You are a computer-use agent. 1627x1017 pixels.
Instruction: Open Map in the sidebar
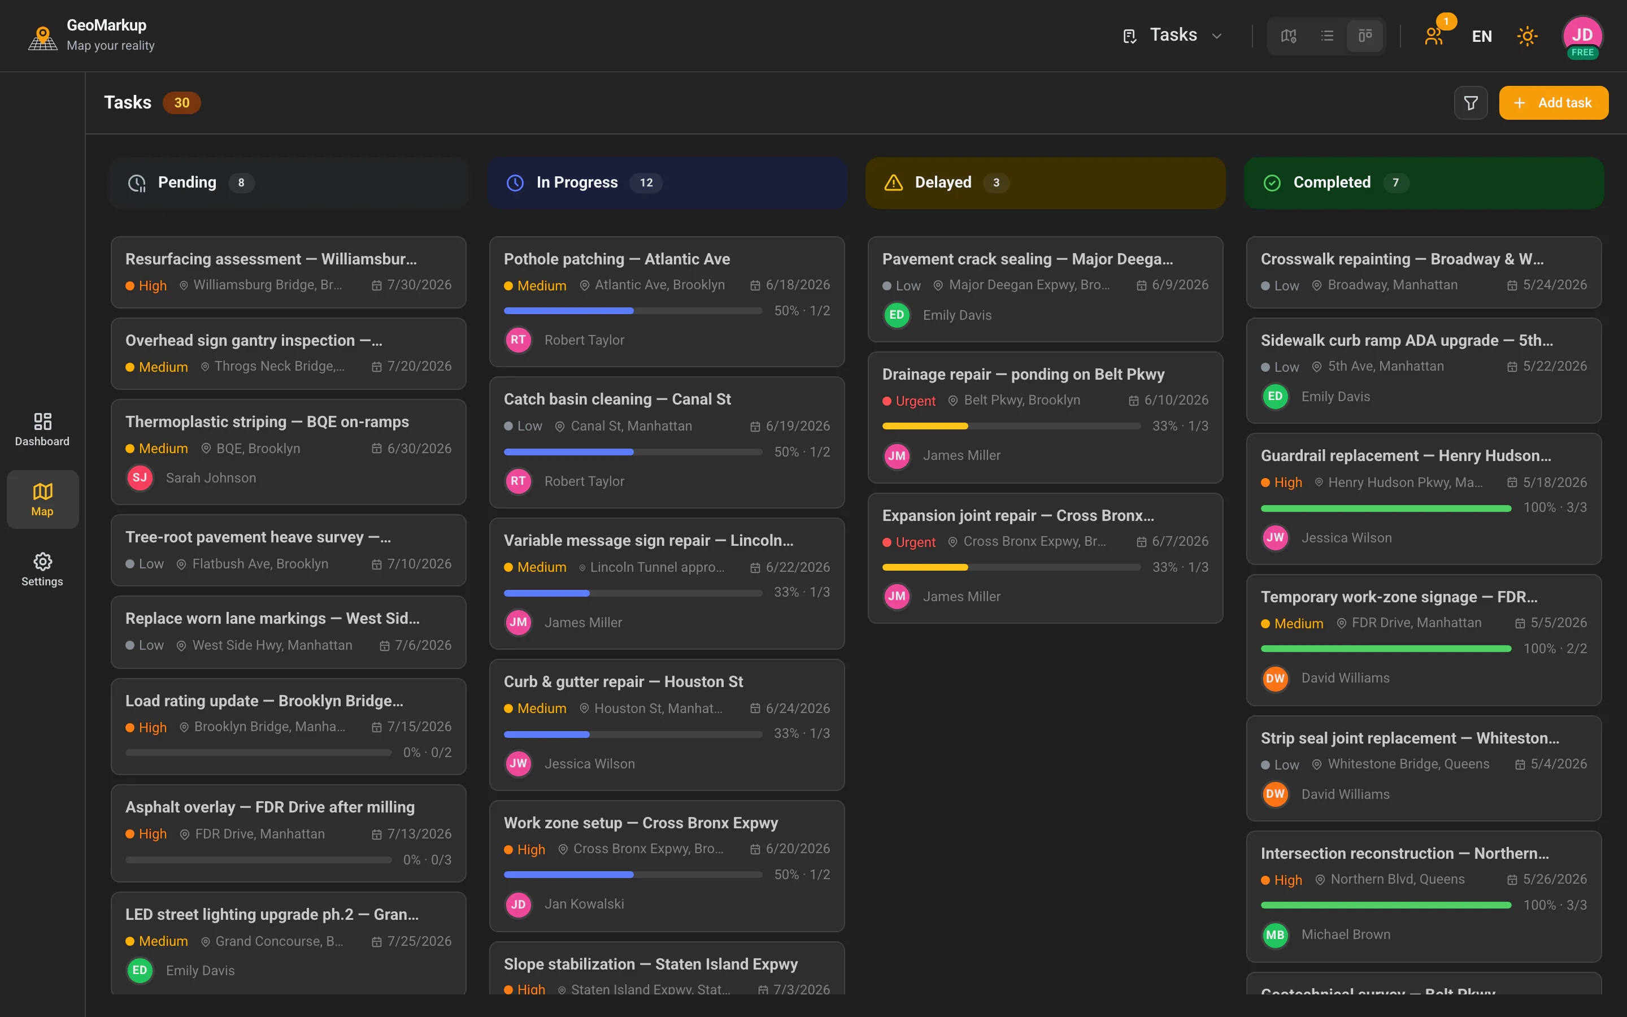(42, 499)
